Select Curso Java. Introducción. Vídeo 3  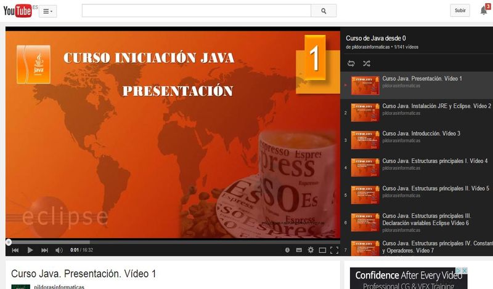tap(417, 140)
